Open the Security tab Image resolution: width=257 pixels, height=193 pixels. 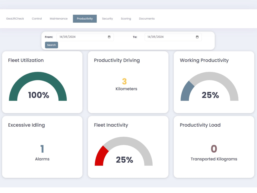pyautogui.click(x=107, y=19)
